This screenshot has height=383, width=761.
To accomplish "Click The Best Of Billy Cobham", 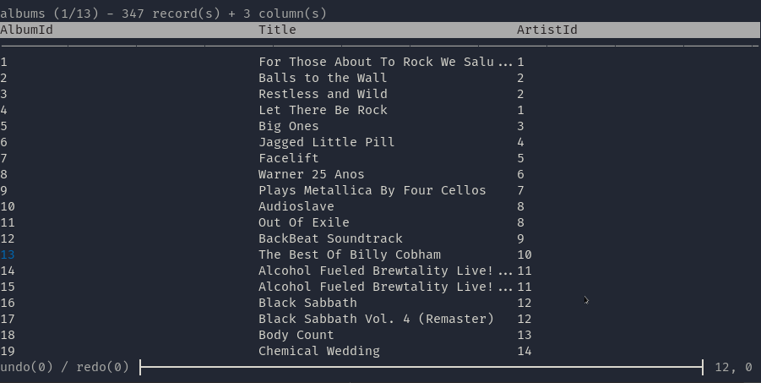I will coord(350,254).
